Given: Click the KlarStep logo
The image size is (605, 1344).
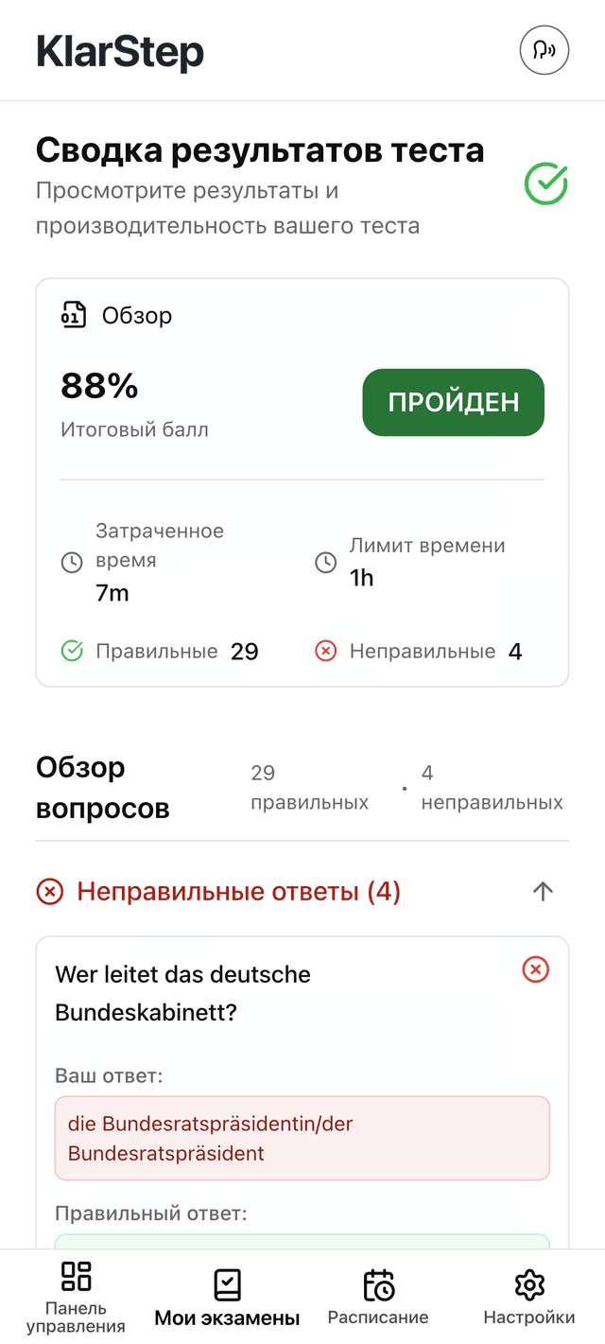Looking at the screenshot, I should click(x=120, y=50).
